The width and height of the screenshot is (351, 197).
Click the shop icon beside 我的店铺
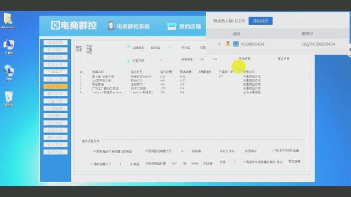[172, 26]
